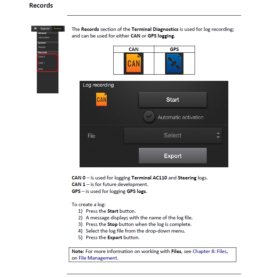Export the selected log file
The image size is (270, 278).
pos(173,156)
